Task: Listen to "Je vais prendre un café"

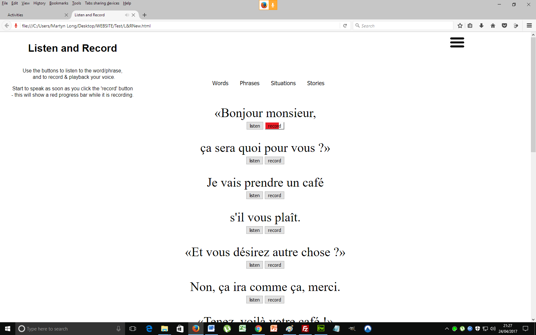Action: pos(255,196)
